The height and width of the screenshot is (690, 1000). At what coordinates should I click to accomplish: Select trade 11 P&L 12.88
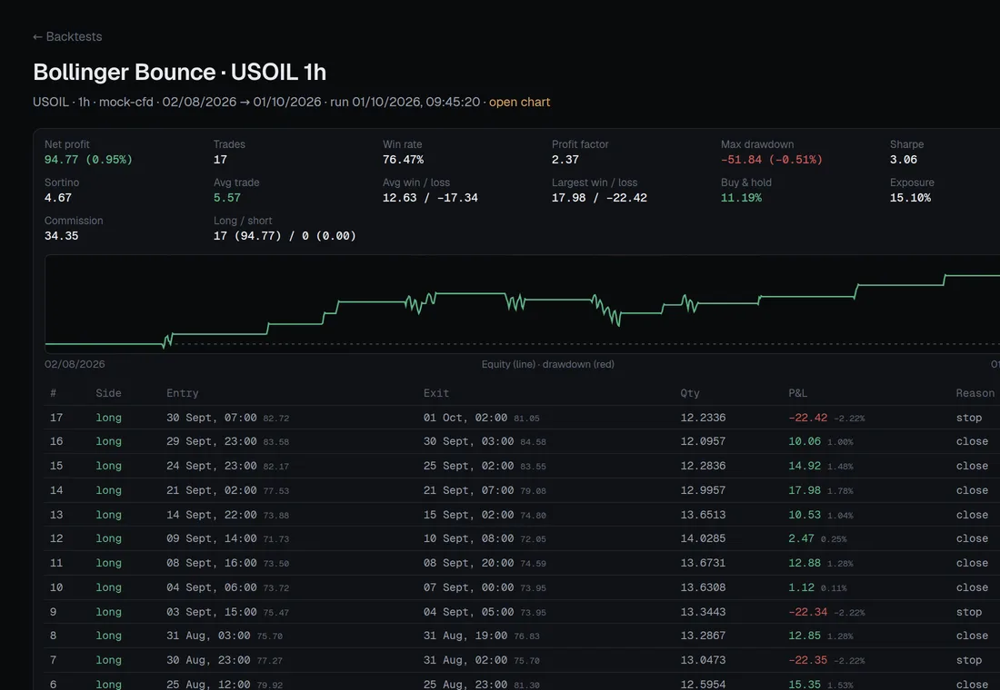pyautogui.click(x=805, y=563)
